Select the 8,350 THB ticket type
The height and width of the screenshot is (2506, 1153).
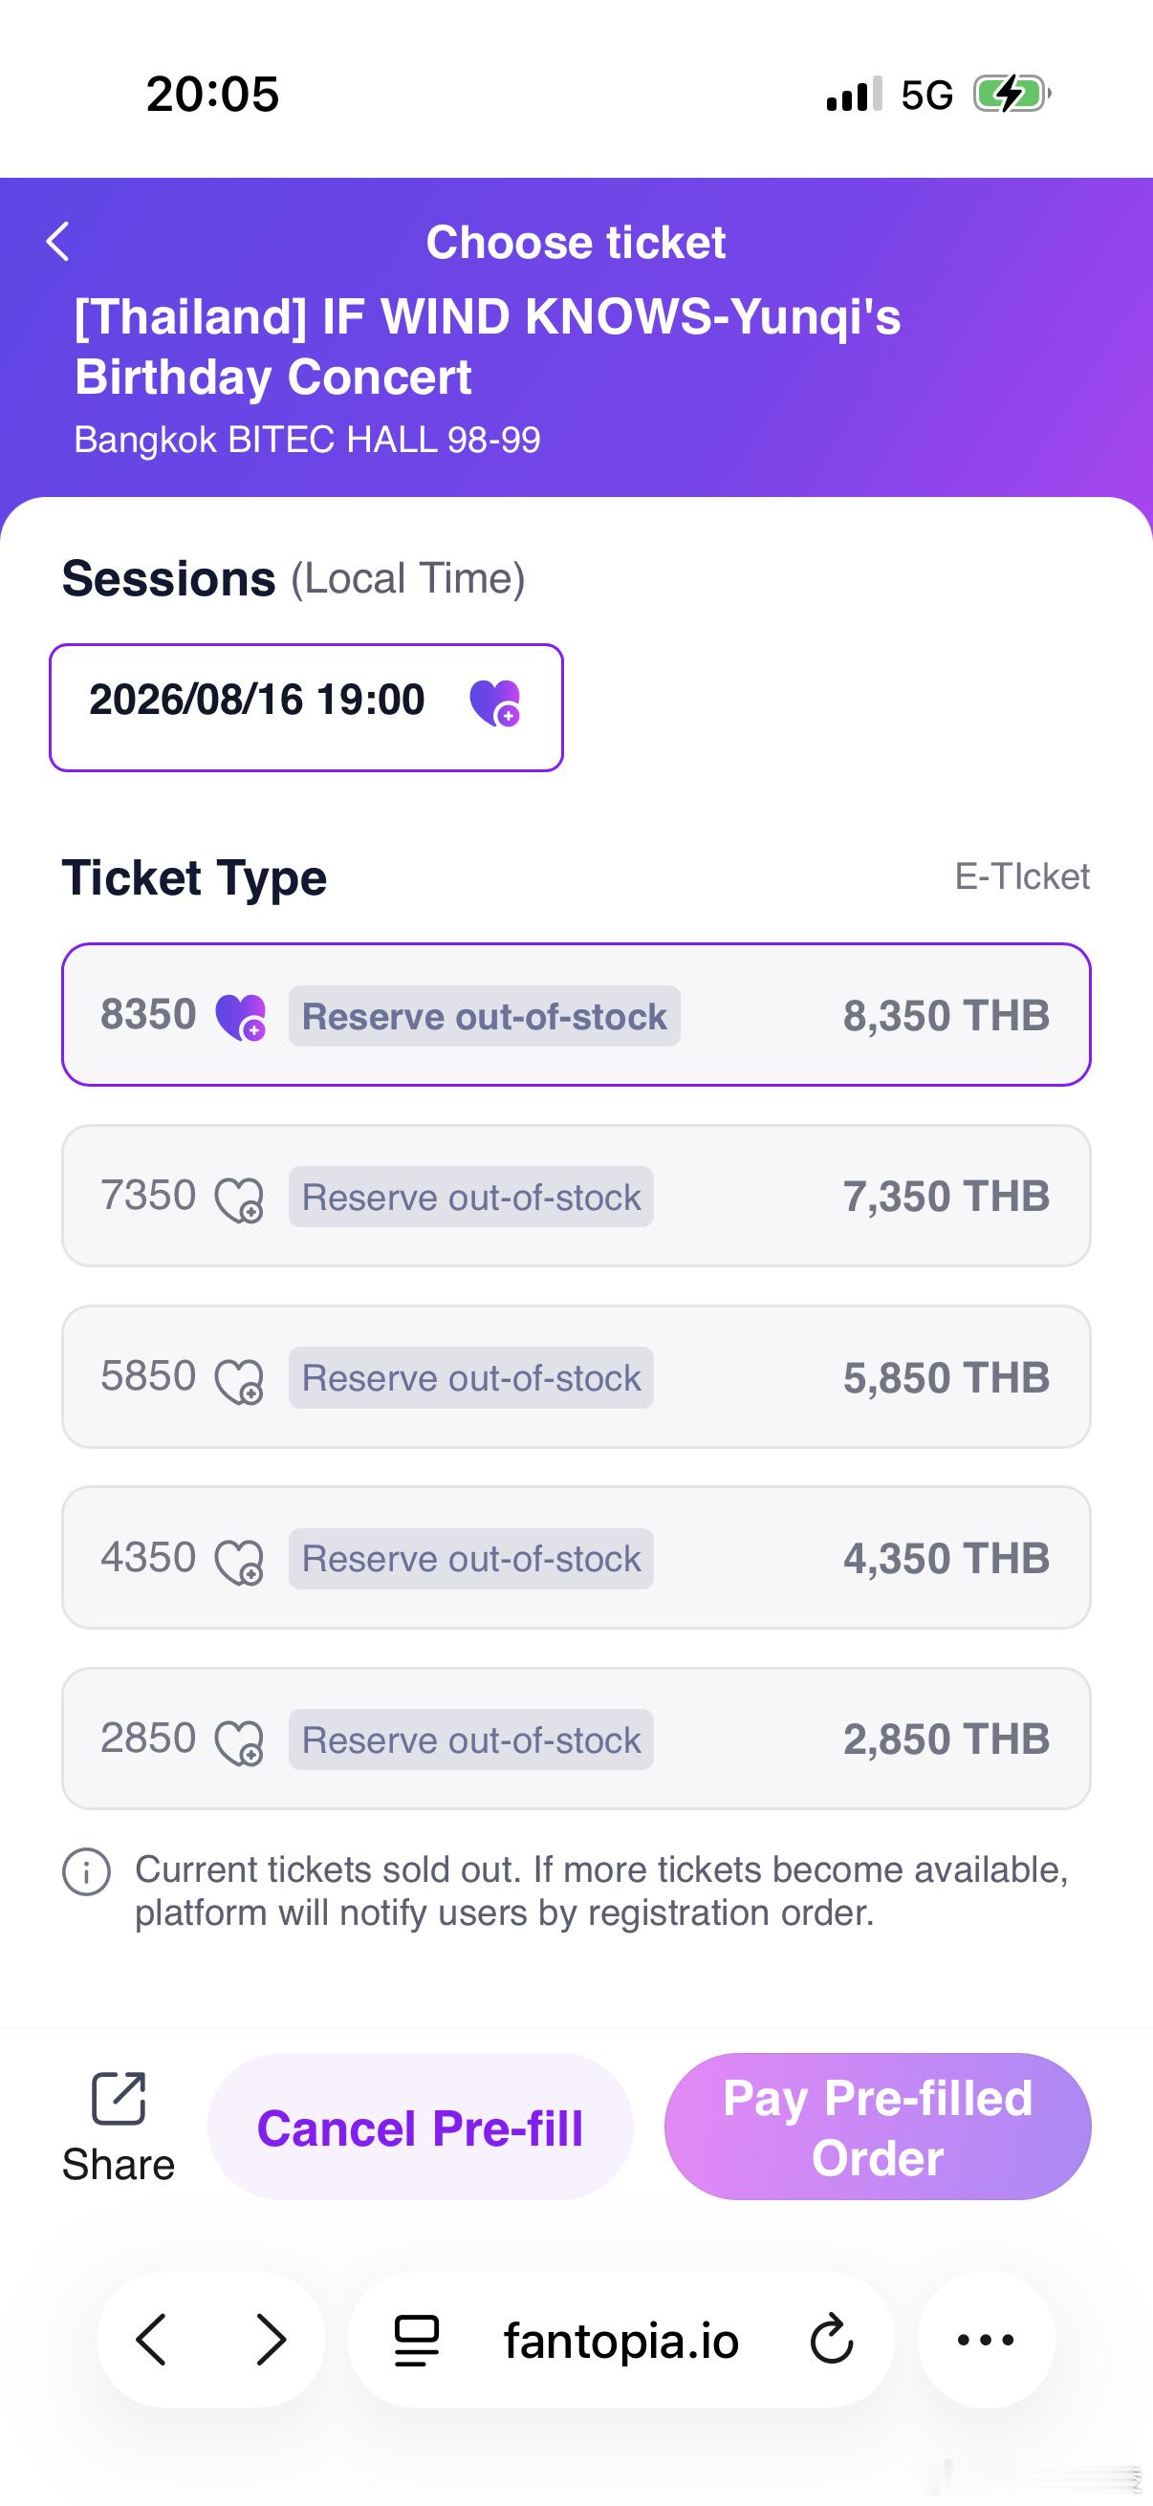[x=576, y=1015]
